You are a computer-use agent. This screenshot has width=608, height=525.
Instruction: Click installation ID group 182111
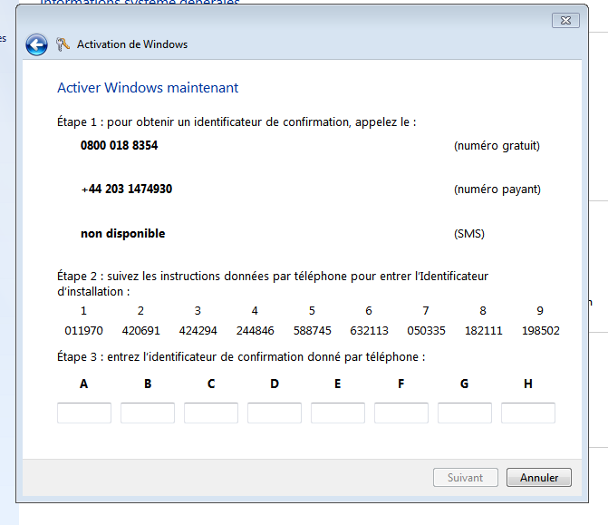(x=484, y=331)
